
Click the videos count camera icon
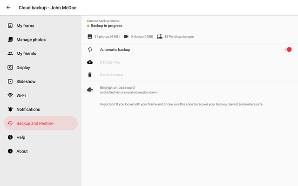(126, 36)
